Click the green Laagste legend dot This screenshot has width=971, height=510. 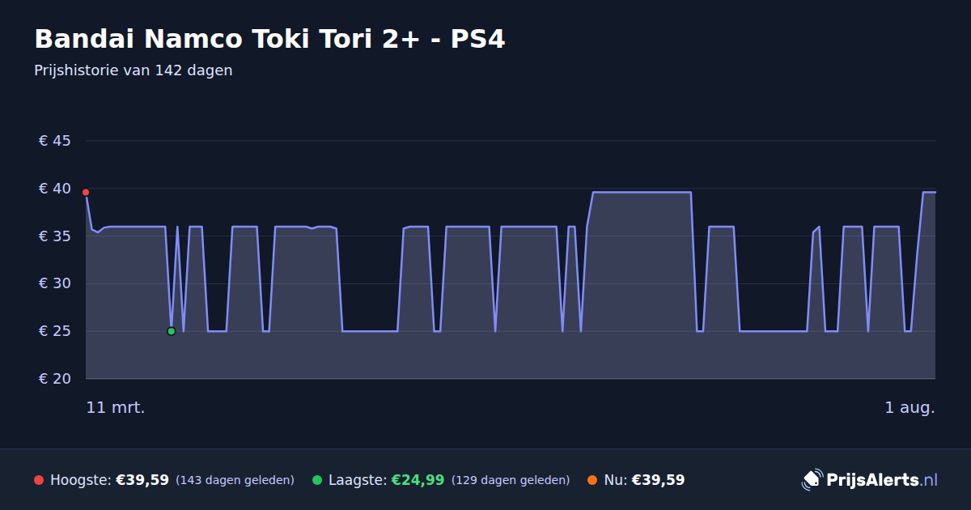coord(317,480)
